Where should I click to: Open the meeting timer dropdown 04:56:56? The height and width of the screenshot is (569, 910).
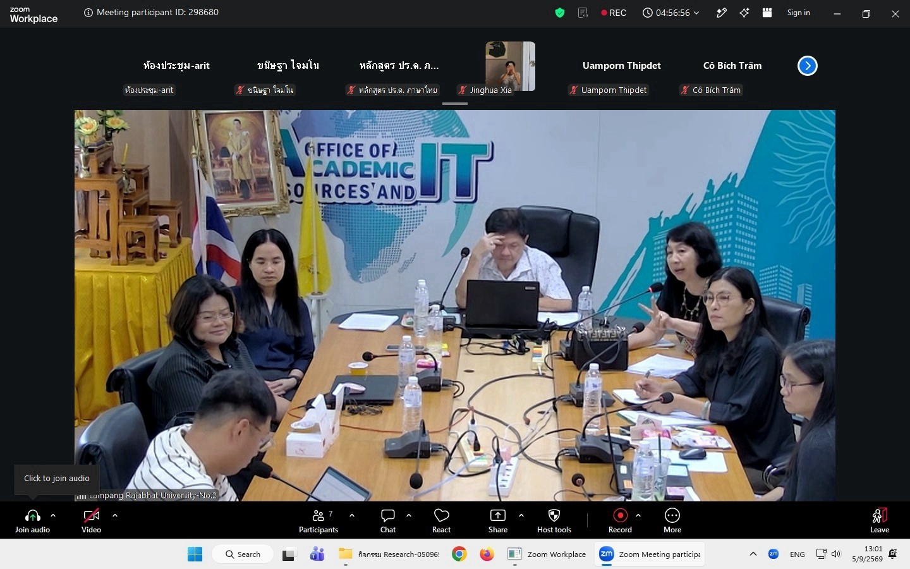coord(671,13)
